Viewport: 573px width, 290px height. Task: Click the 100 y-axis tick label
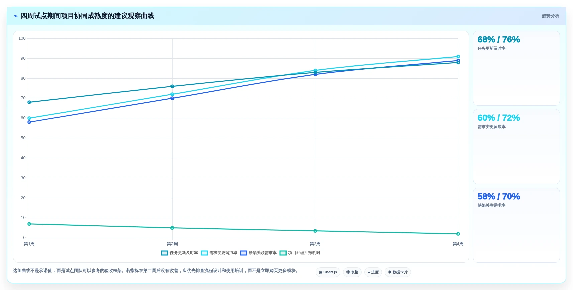[22, 38]
